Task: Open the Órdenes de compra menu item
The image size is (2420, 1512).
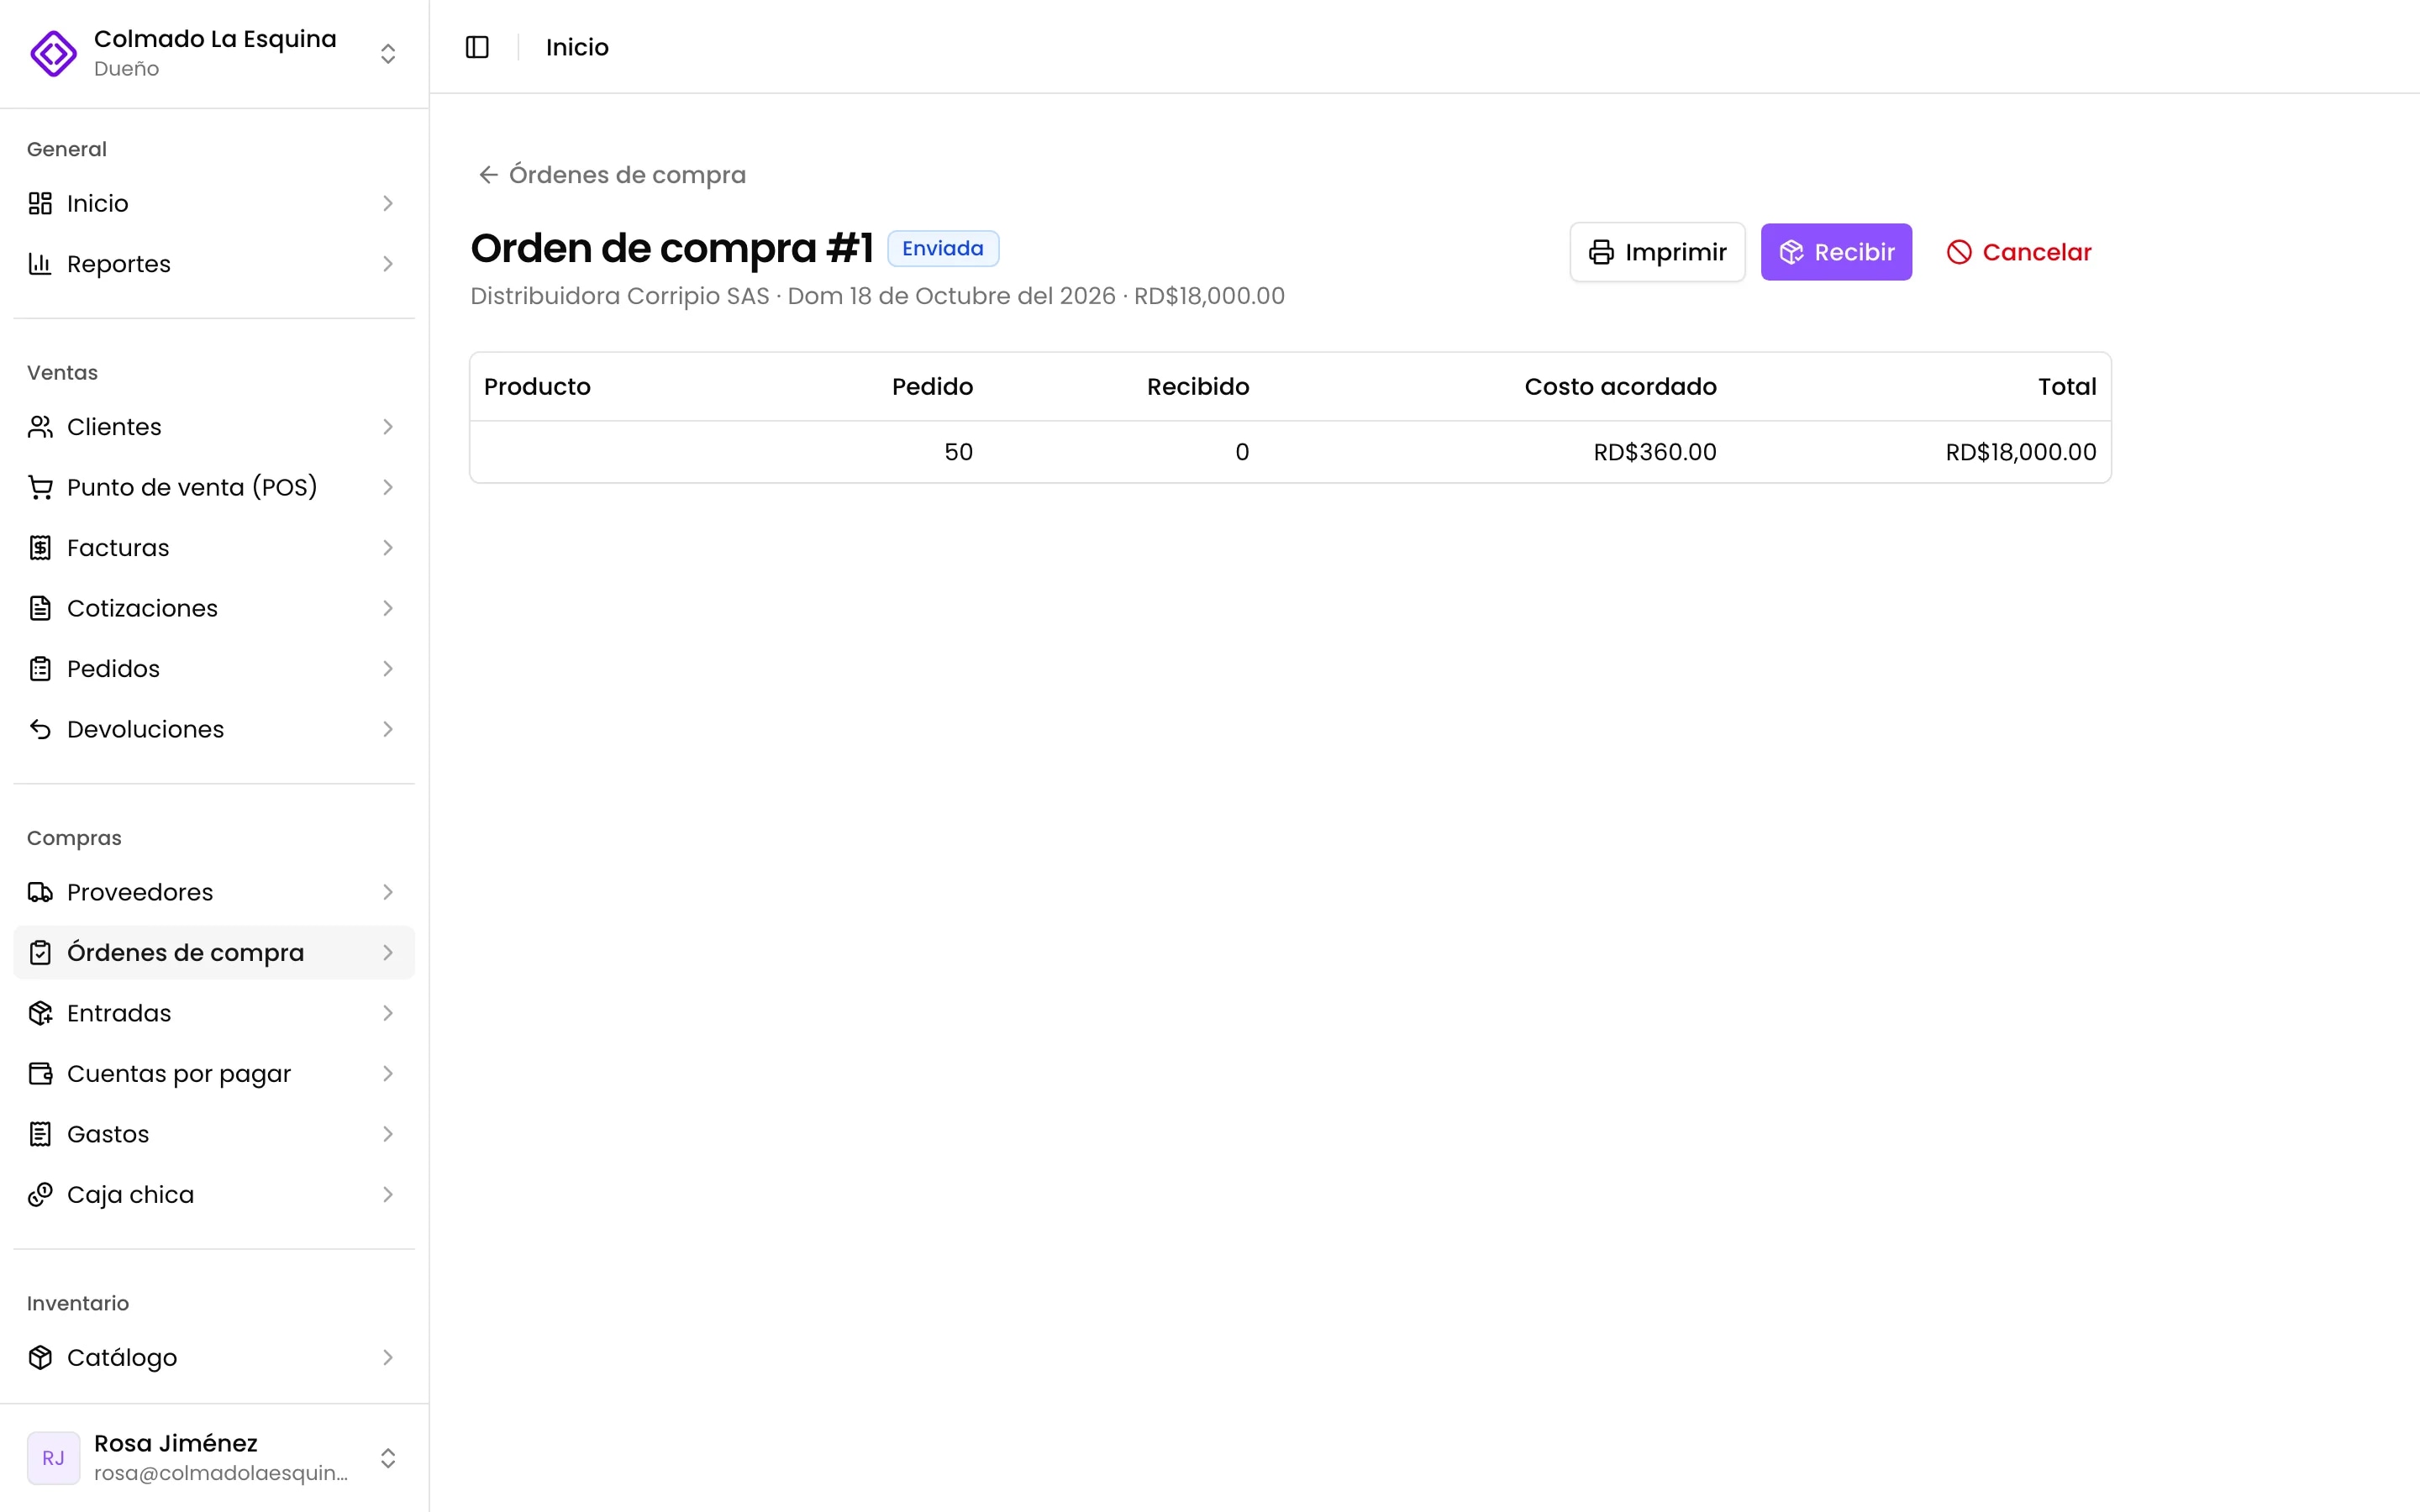Action: pyautogui.click(x=214, y=953)
